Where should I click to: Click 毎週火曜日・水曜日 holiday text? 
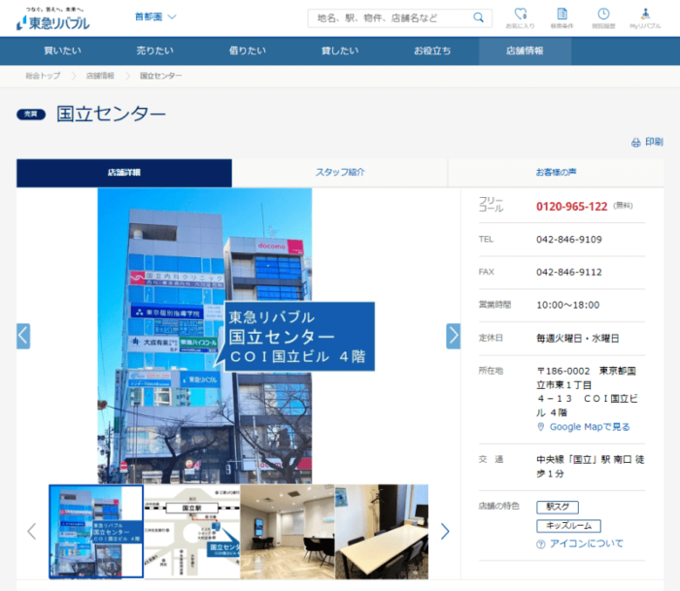click(578, 339)
